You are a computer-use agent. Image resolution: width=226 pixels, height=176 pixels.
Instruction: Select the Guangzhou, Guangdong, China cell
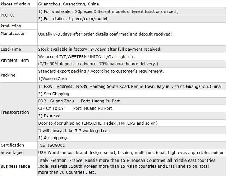(x=132, y=4)
